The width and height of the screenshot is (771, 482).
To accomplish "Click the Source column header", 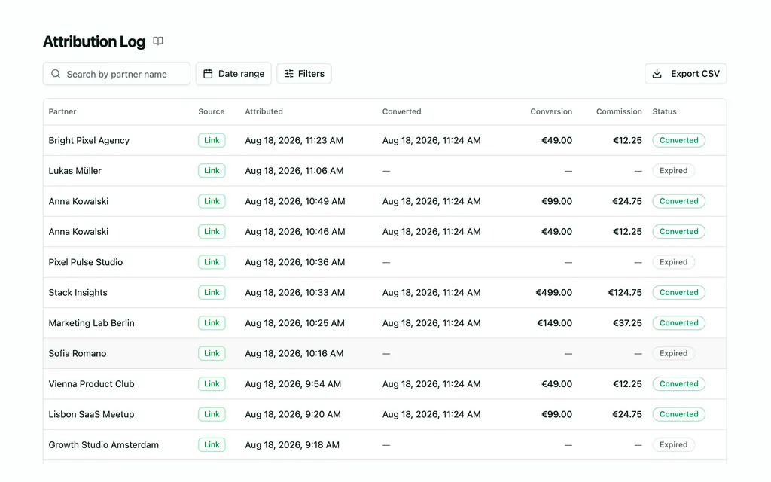I will point(212,111).
